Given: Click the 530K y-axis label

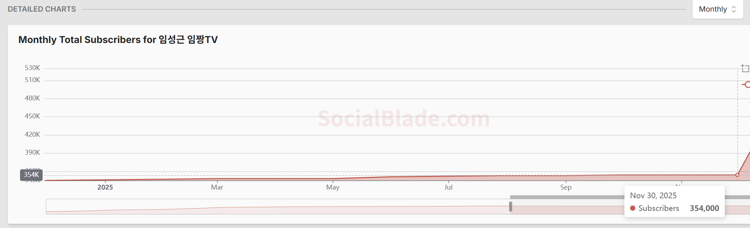Looking at the screenshot, I should pos(32,68).
